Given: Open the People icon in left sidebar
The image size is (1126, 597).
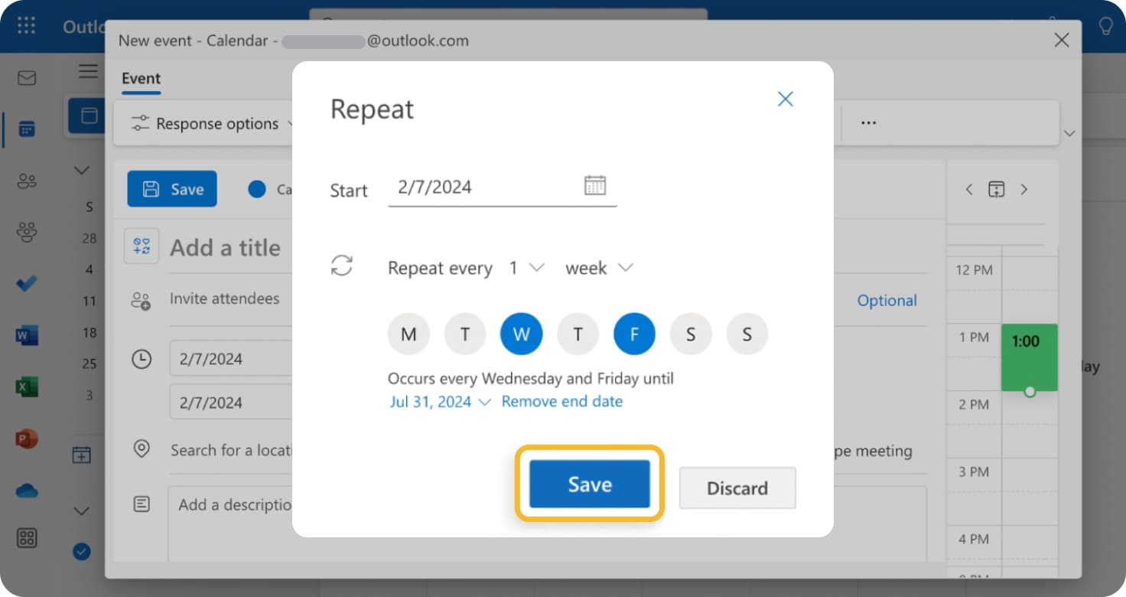Looking at the screenshot, I should (x=27, y=181).
